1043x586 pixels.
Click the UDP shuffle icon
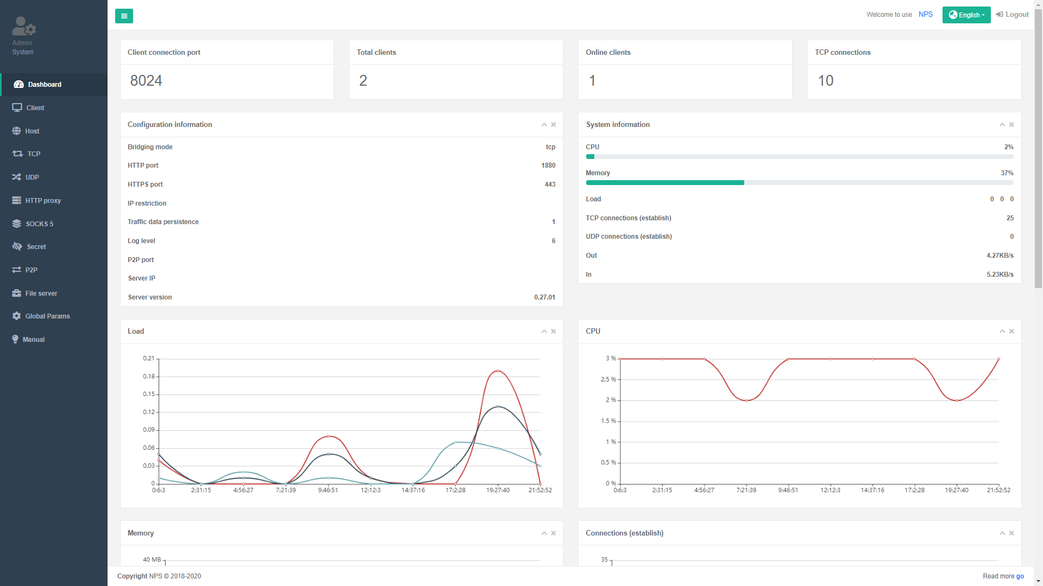pyautogui.click(x=17, y=177)
